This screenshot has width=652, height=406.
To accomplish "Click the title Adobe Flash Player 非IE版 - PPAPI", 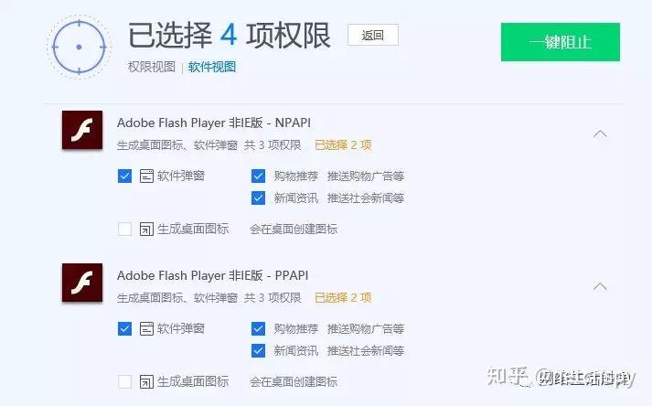I will [212, 275].
